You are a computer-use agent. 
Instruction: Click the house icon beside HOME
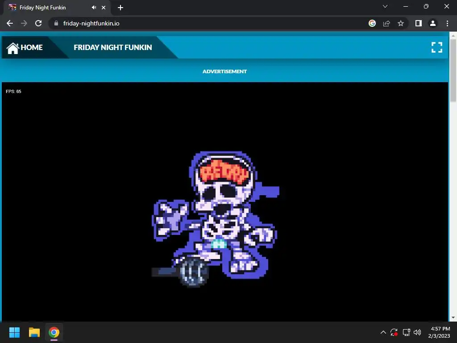(x=13, y=48)
